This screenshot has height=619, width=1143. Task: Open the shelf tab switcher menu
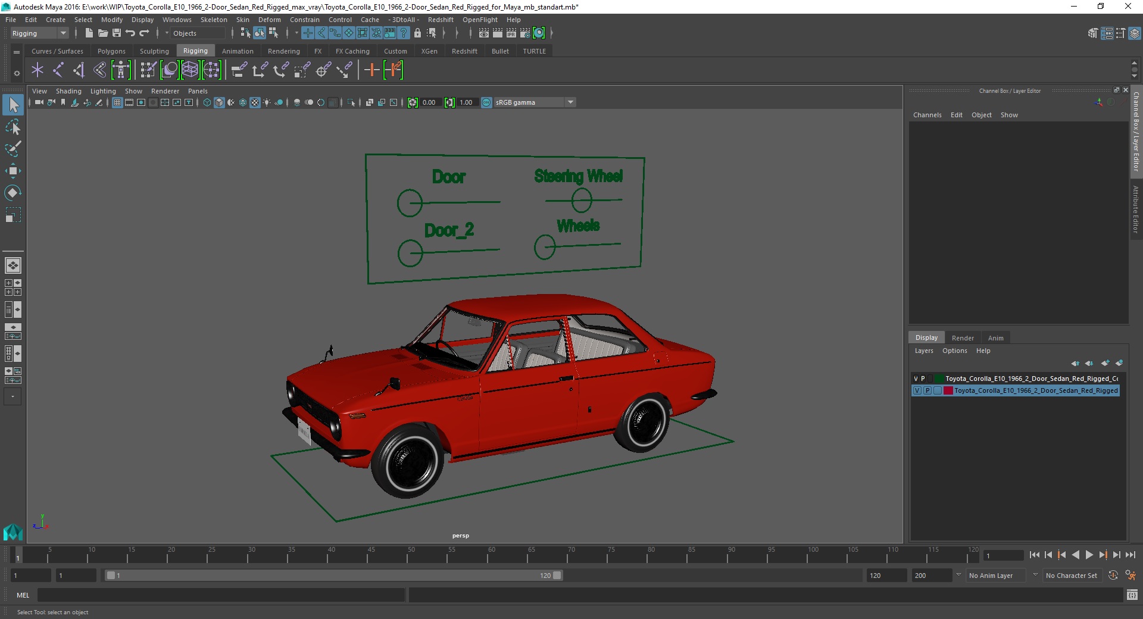coord(17,52)
